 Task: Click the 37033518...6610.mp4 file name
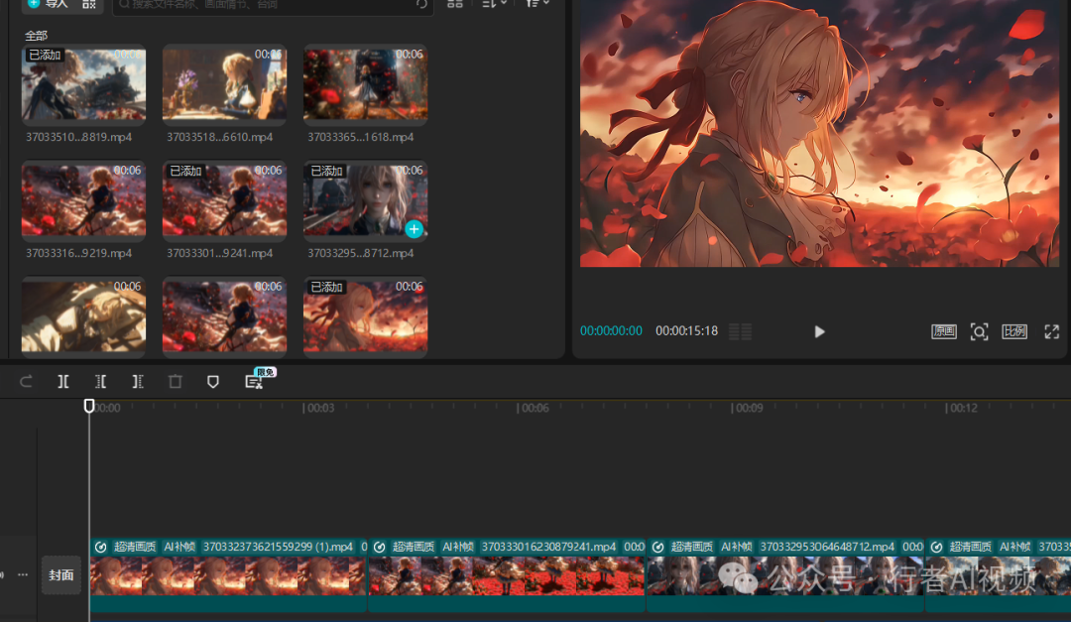click(x=219, y=137)
